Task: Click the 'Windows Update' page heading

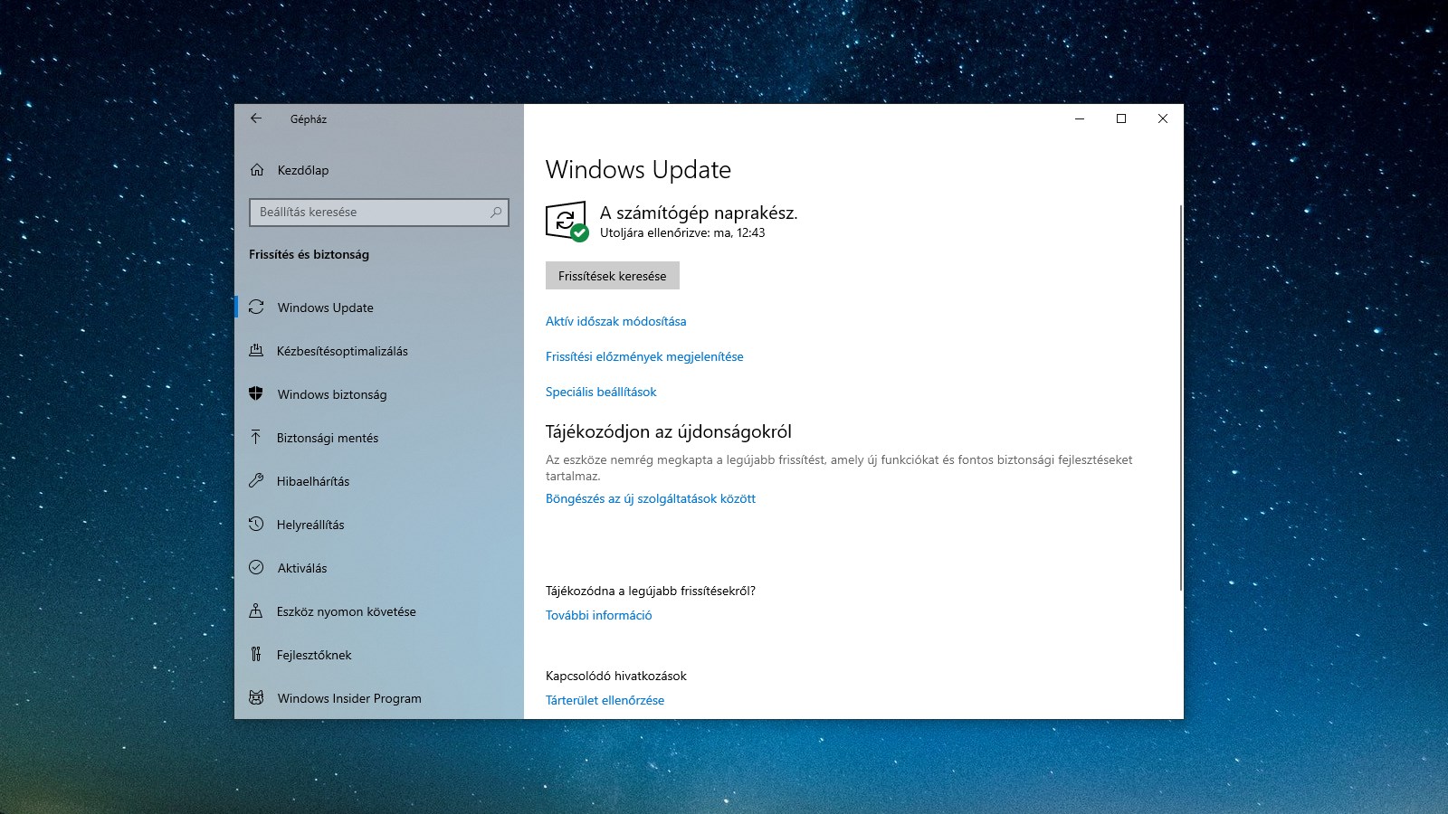Action: pos(638,170)
